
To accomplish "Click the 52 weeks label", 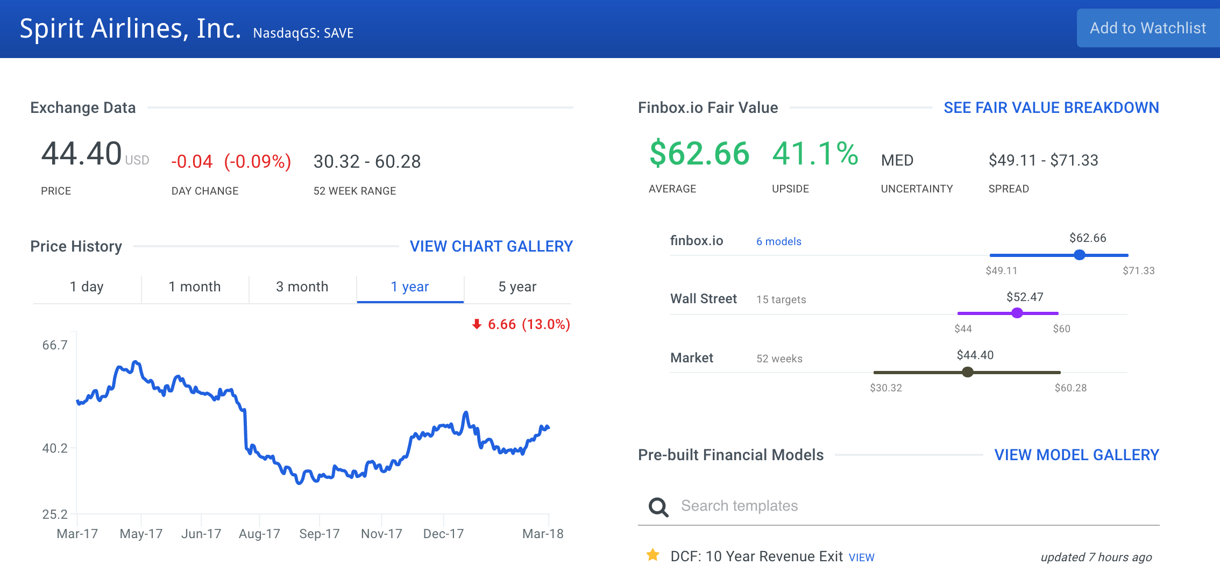I will (779, 359).
